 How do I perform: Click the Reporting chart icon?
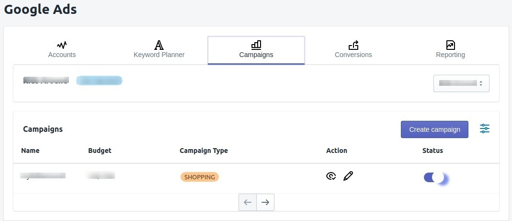[450, 45]
